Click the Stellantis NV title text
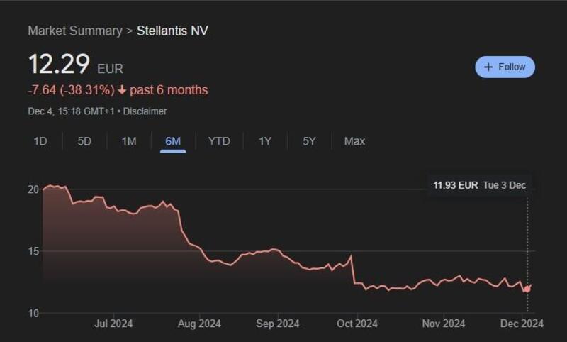 (x=172, y=31)
